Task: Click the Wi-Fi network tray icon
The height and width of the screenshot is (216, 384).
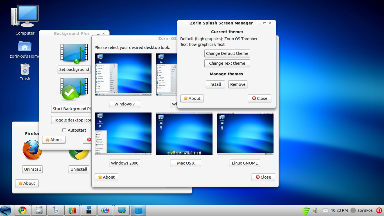Action: pos(305,210)
